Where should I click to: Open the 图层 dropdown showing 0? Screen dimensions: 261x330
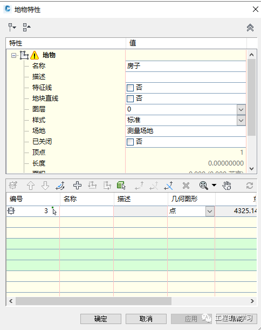coord(241,109)
